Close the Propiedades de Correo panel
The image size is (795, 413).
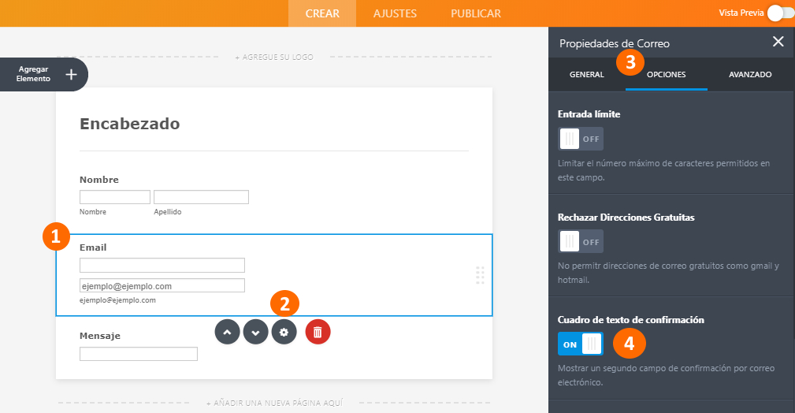[778, 43]
